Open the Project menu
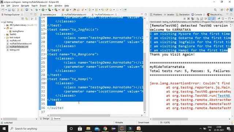This screenshot has width=234, height=132. pos(43,6)
